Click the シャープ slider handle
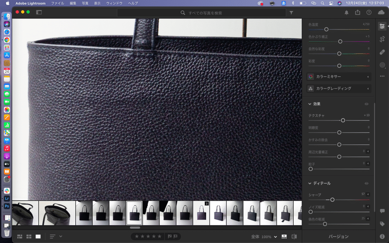This screenshot has width=389, height=243. coord(332,200)
